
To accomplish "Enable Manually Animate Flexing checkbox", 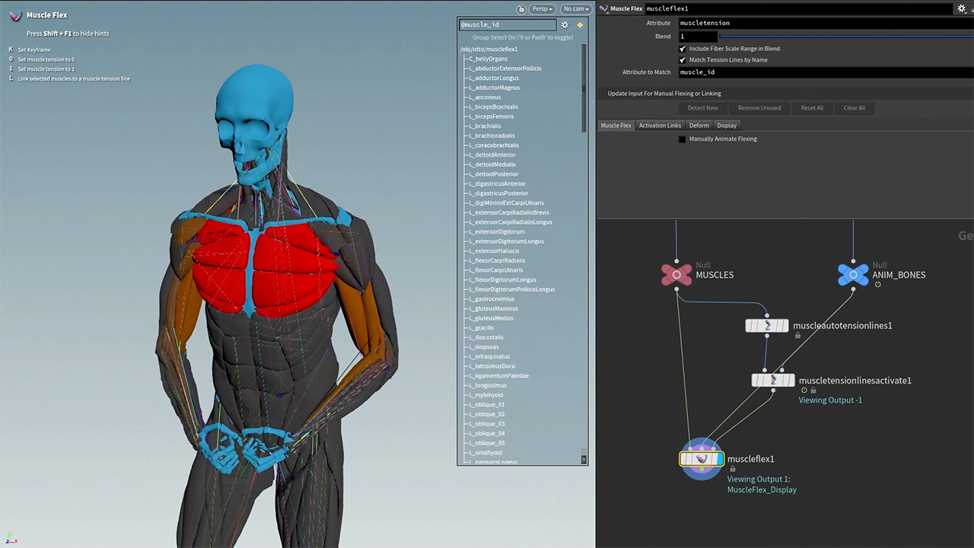I will [683, 139].
